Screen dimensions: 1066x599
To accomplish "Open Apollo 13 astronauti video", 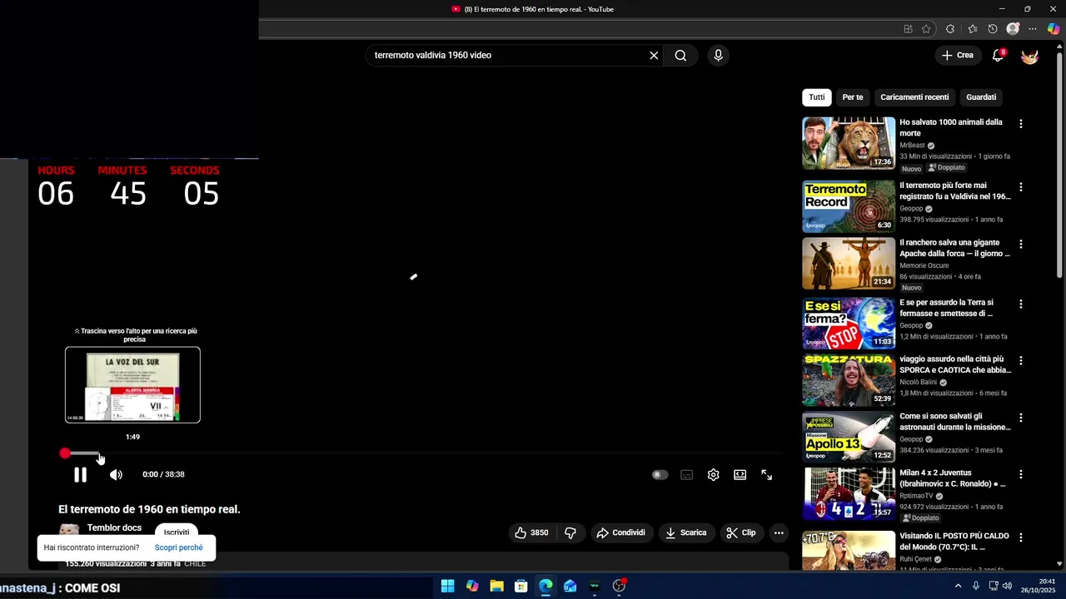I will [x=849, y=437].
